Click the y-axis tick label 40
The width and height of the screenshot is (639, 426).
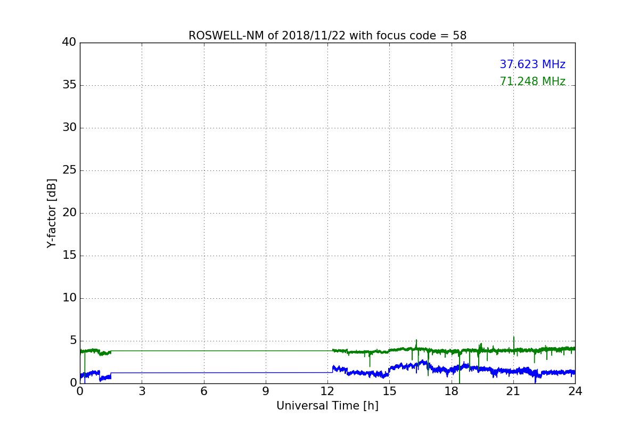[x=69, y=43]
